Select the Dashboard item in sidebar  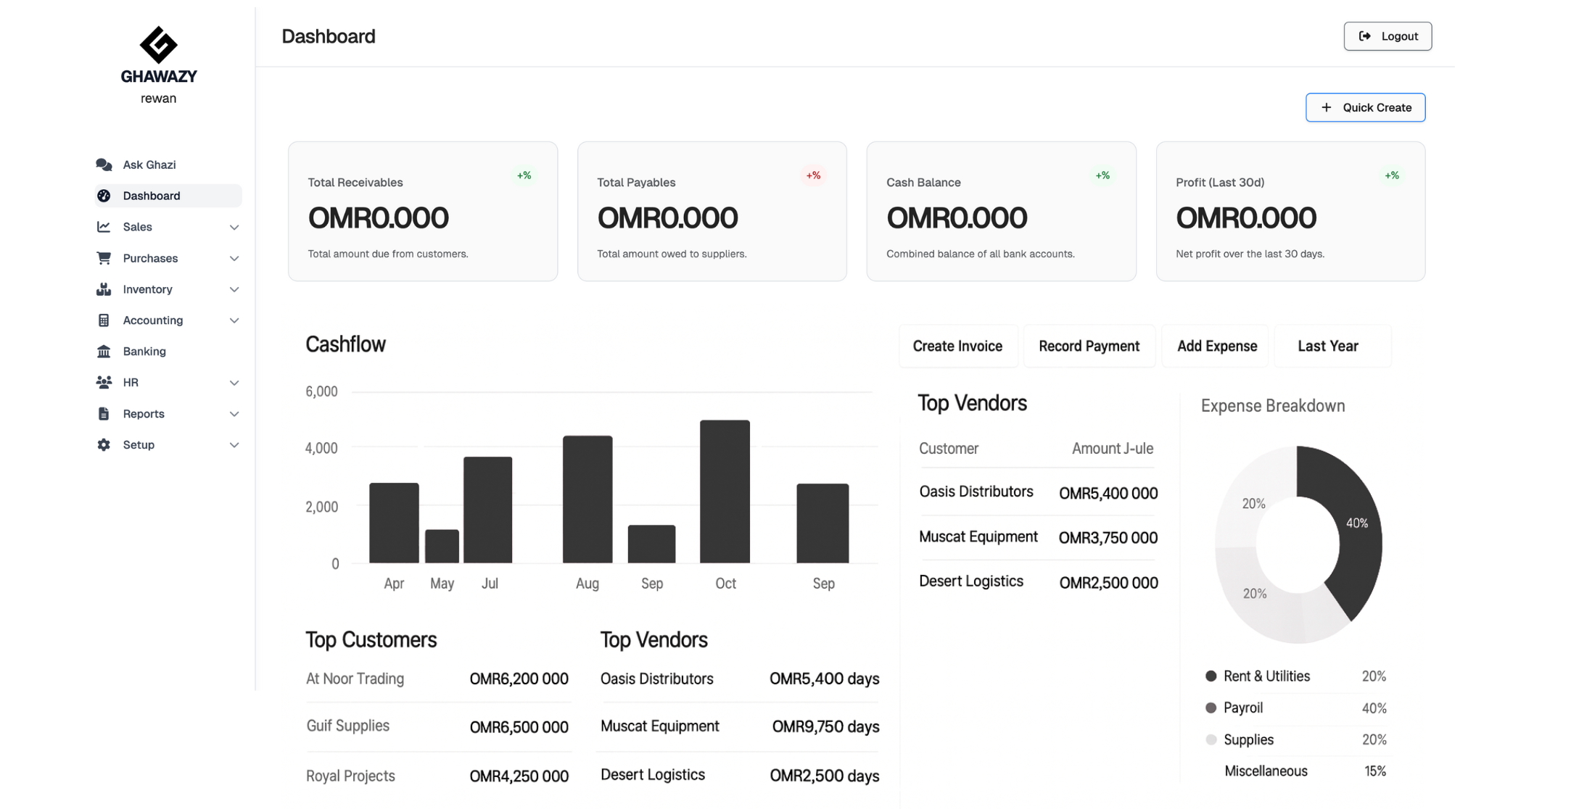tap(152, 195)
